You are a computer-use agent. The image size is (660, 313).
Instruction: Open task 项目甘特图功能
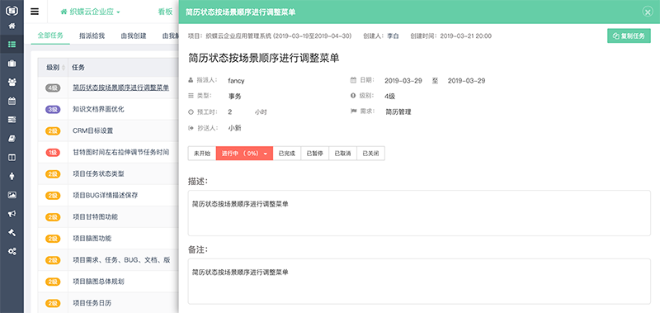pyautogui.click(x=95, y=217)
